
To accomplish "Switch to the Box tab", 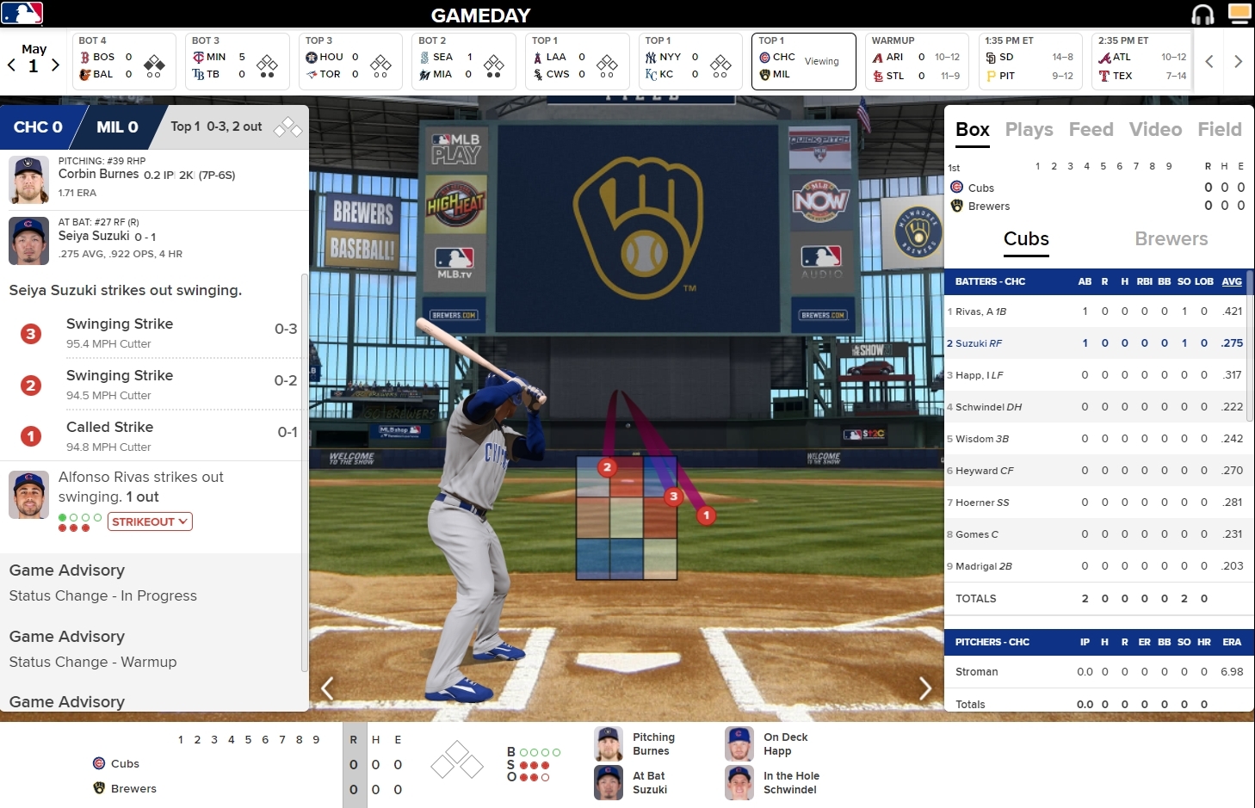I will (973, 130).
